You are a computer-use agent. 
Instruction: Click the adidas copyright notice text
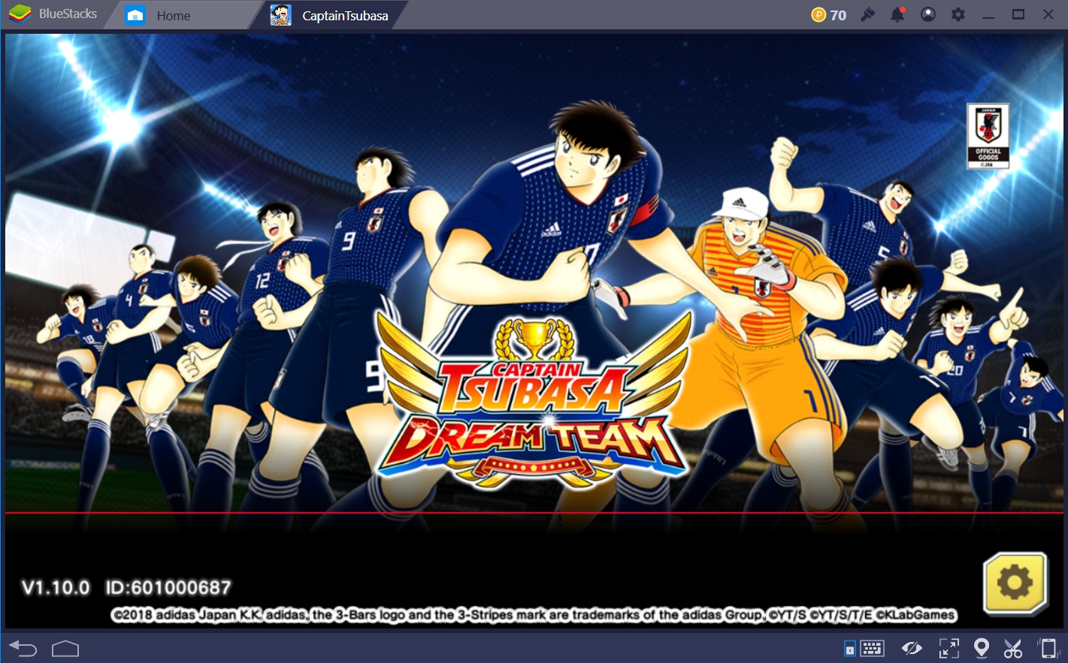[x=534, y=615]
